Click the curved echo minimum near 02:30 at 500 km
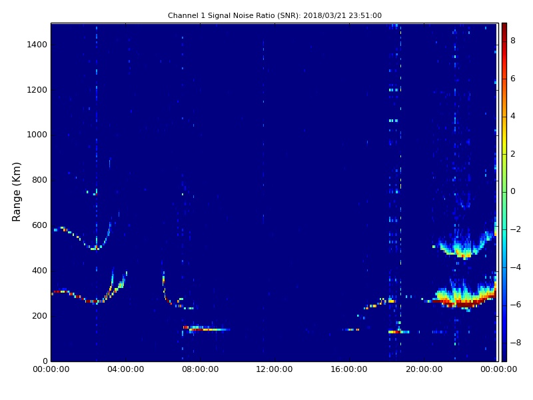 [96, 248]
